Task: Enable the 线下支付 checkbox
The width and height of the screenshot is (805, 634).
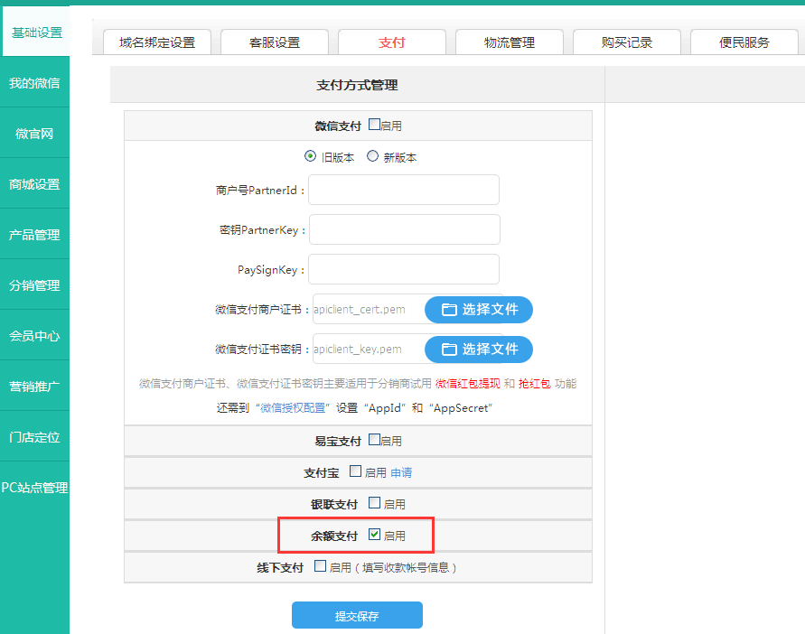Action: 320,567
